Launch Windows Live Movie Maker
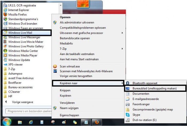The height and width of the screenshot is (126, 187). (23, 42)
